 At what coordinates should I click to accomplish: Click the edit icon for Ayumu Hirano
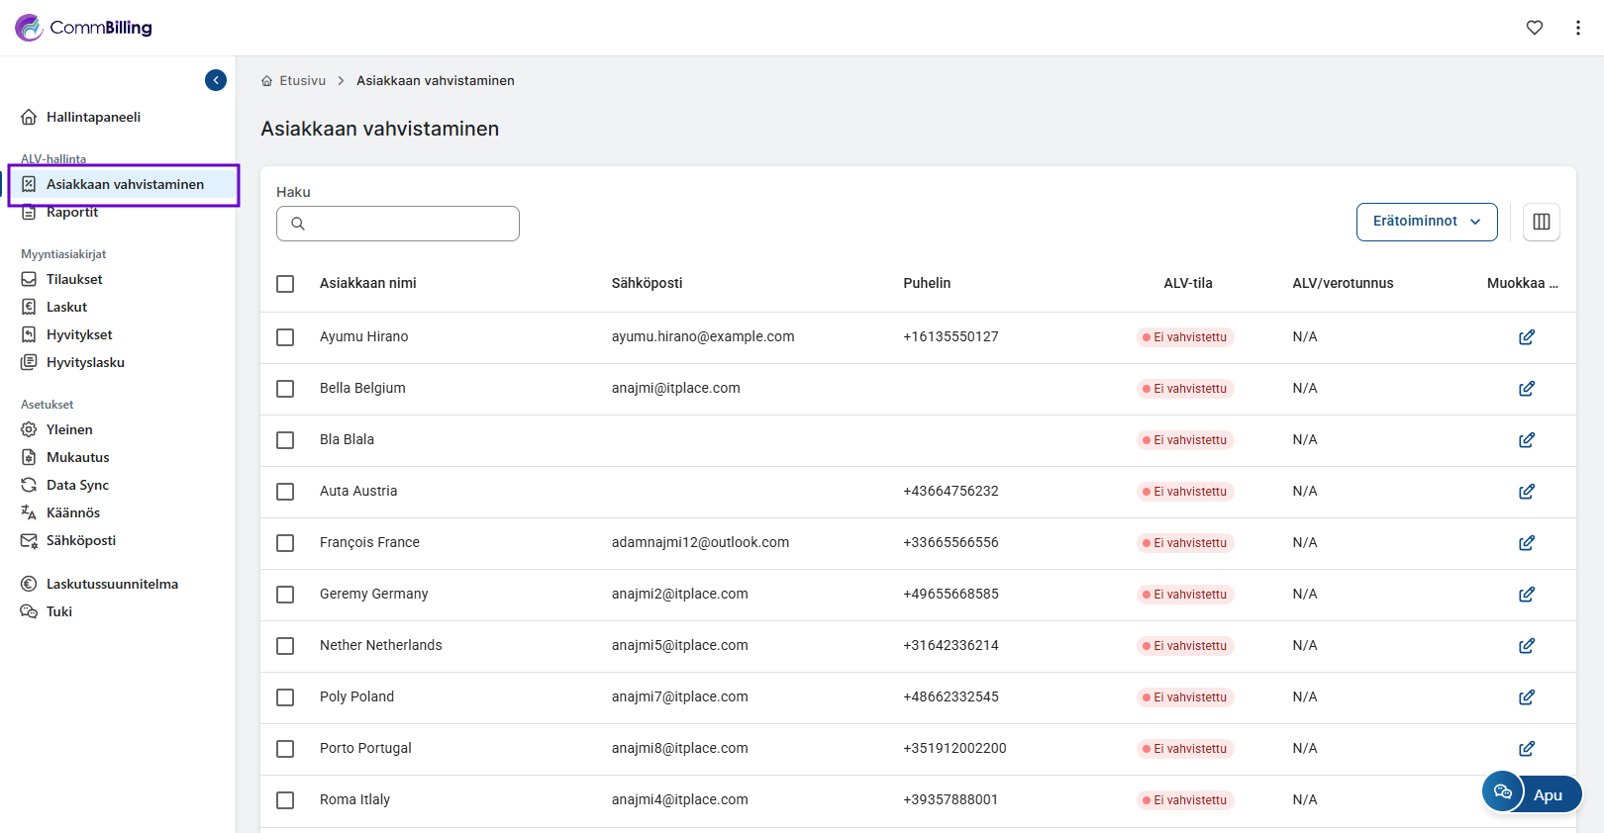[x=1526, y=337]
